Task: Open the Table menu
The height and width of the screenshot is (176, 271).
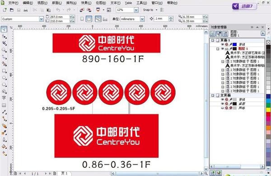Action: coord(128,3)
